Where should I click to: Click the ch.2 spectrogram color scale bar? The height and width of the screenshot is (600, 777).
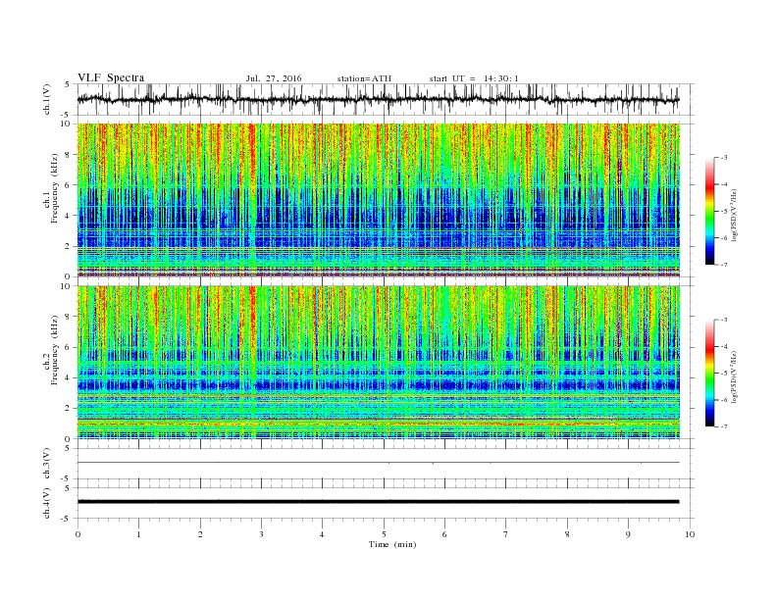(710, 374)
